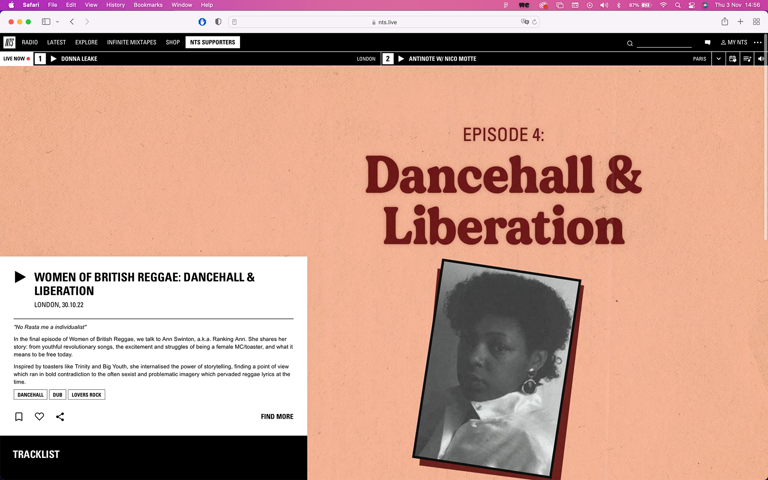Image resolution: width=768 pixels, height=480 pixels.
Task: Click the NTS search magnifier icon
Action: 630,43
